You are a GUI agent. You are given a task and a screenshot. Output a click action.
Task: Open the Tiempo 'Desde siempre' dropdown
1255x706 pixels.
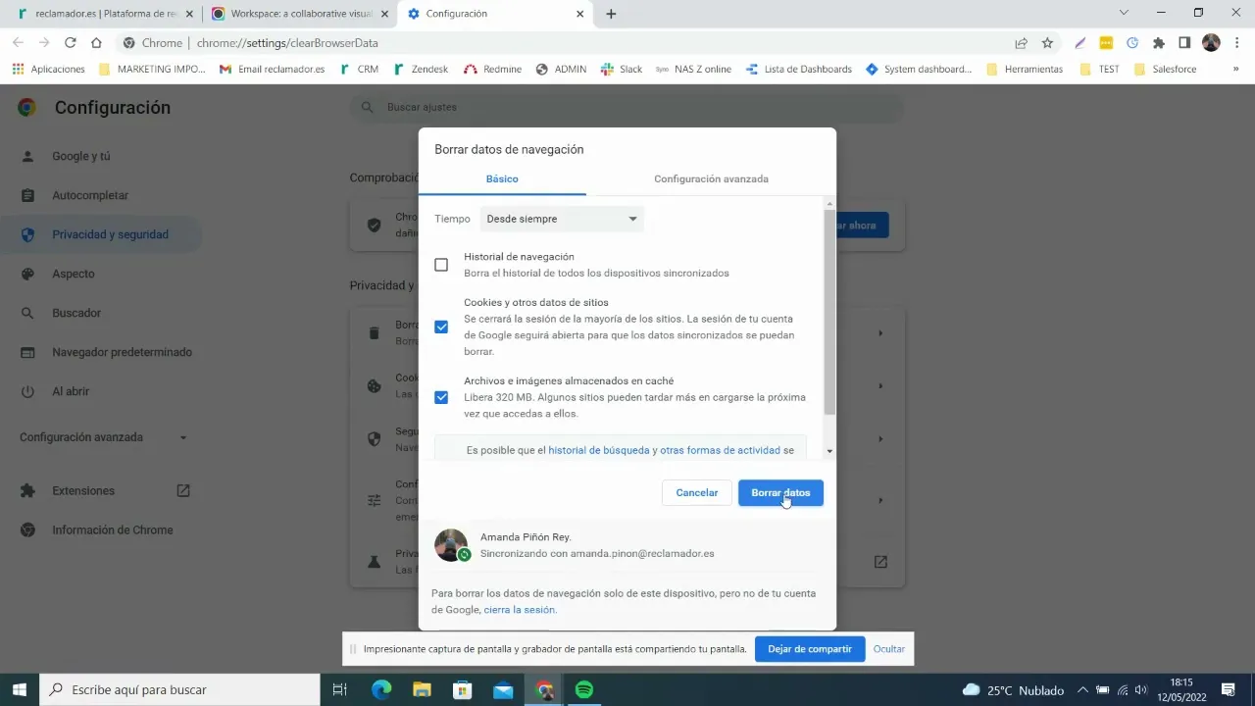click(562, 219)
